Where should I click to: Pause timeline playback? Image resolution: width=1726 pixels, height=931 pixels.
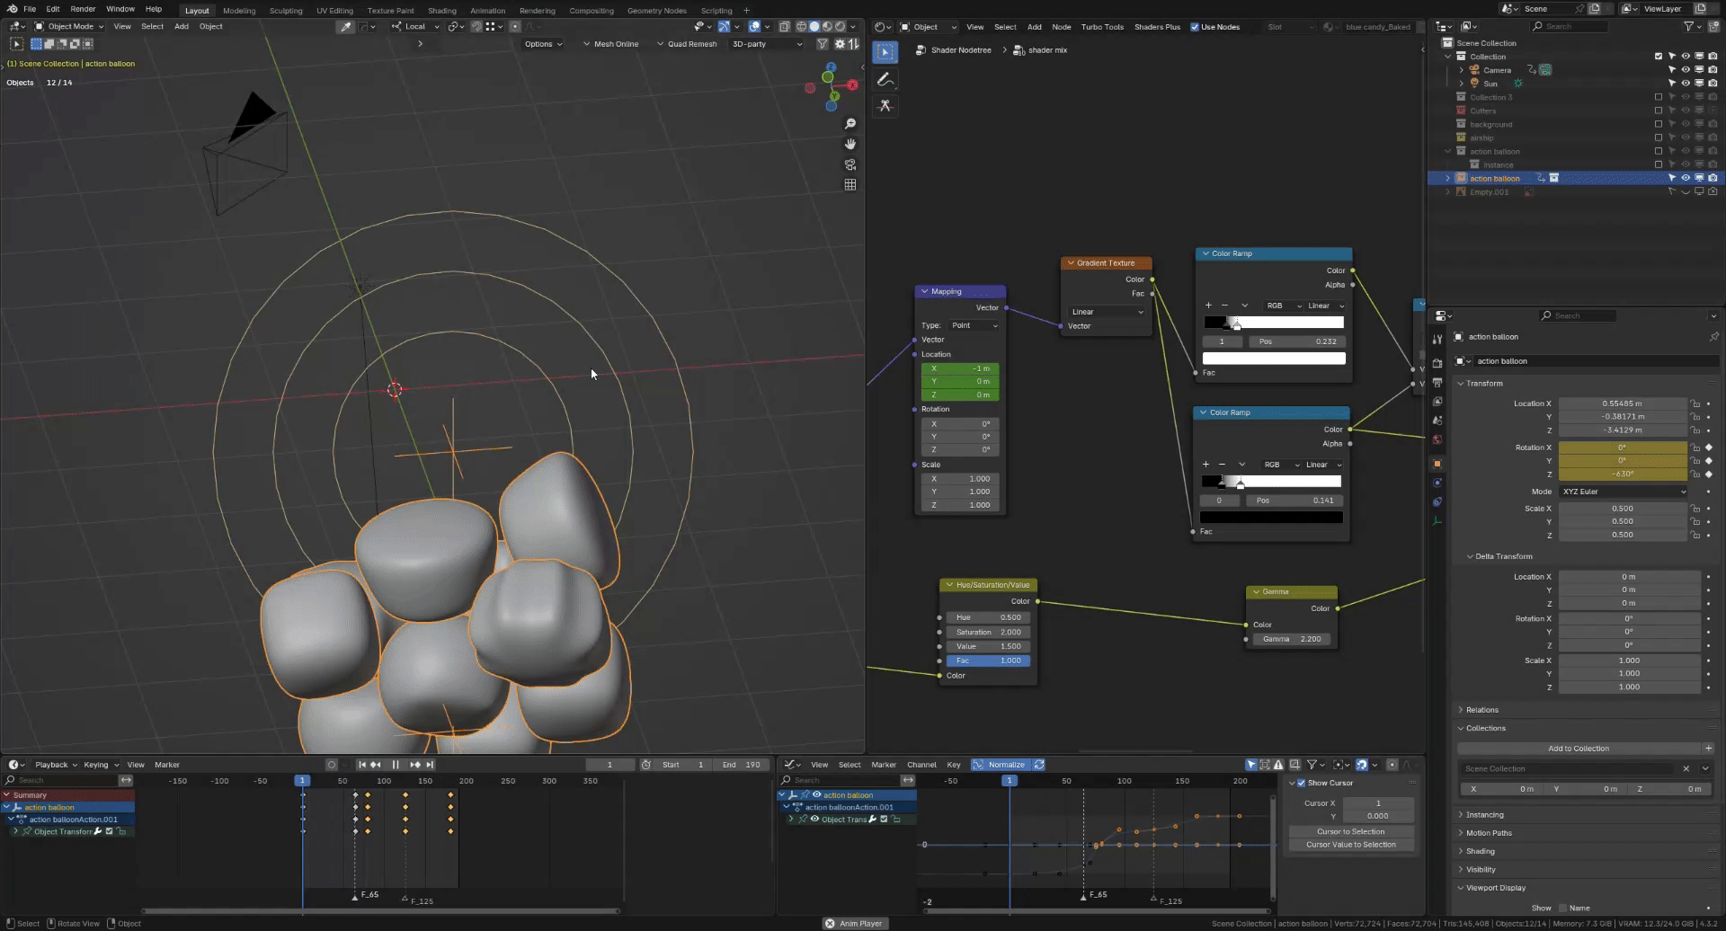396,765
